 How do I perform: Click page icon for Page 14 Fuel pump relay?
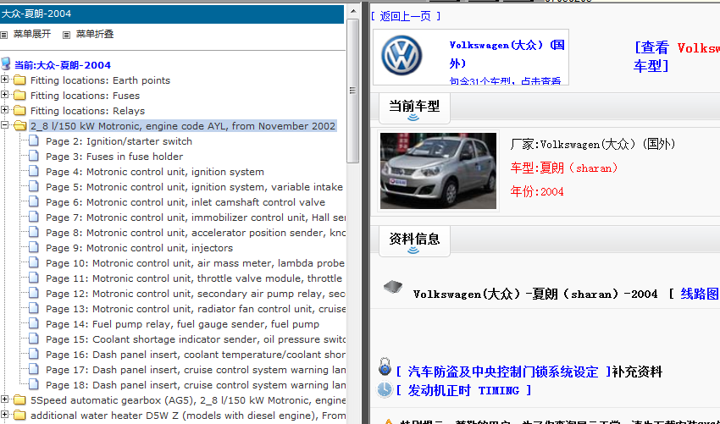pyautogui.click(x=34, y=323)
